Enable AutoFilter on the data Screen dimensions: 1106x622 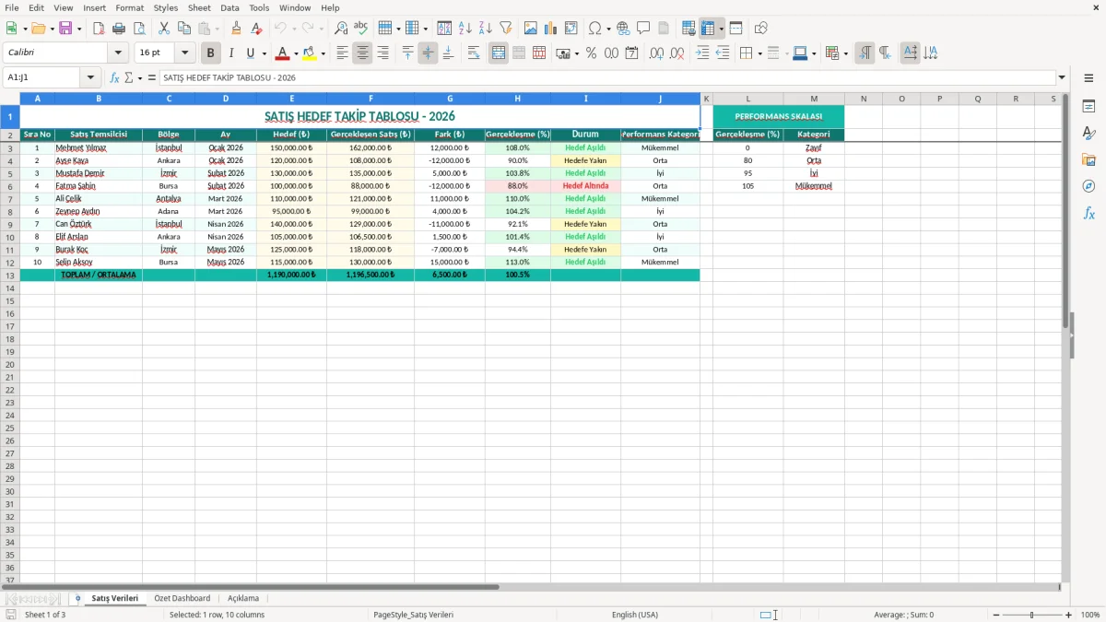pos(505,29)
